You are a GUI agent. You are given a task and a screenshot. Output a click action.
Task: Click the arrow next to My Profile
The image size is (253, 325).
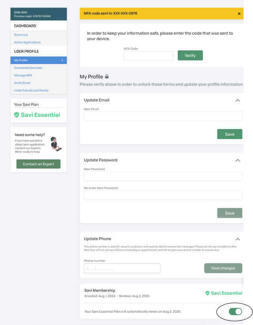62,60
